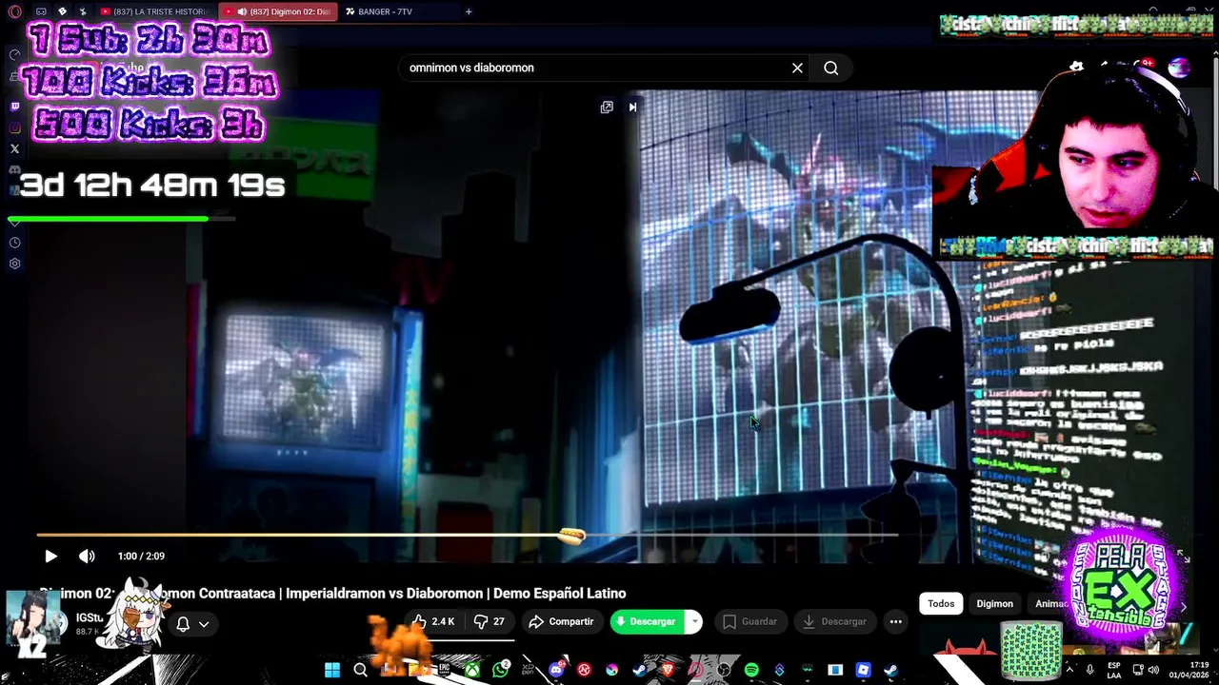Open Instagram in the Opera sidebar
Image resolution: width=1219 pixels, height=685 pixels.
14,127
